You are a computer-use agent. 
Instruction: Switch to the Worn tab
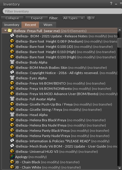[48, 25]
